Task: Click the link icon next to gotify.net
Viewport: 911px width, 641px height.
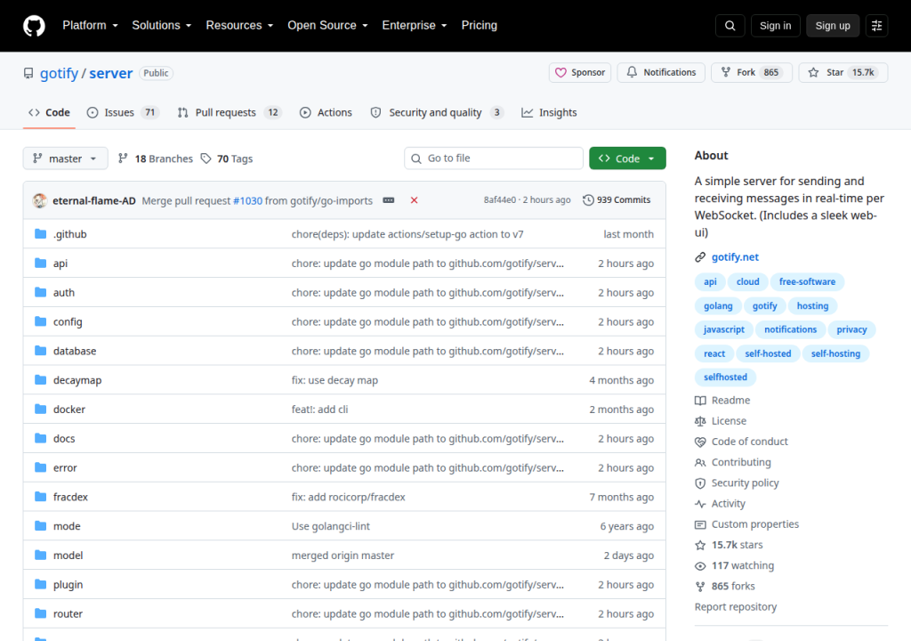Action: pos(700,257)
